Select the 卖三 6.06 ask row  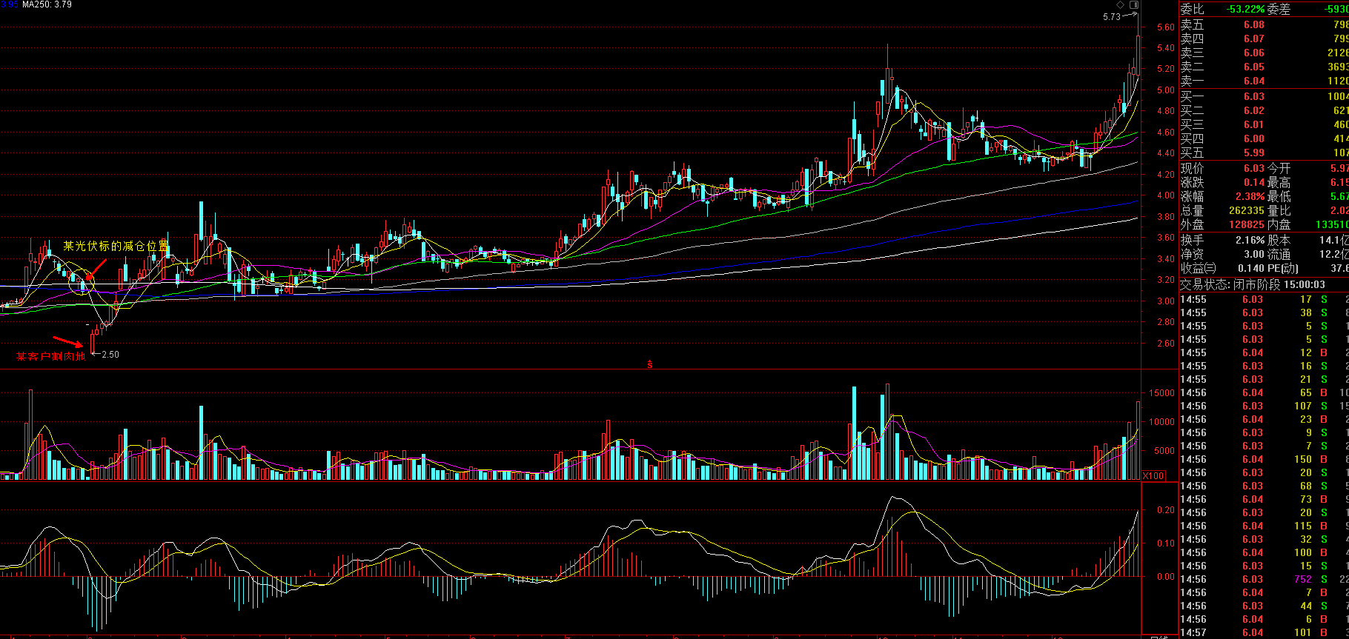click(1265, 53)
